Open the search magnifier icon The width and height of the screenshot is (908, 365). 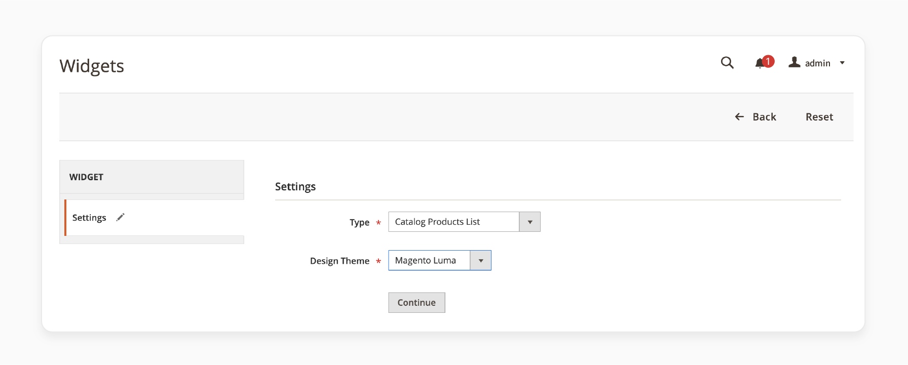pyautogui.click(x=727, y=63)
